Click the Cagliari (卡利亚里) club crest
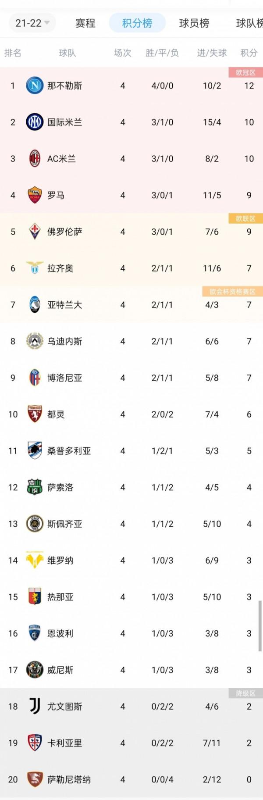Image resolution: width=263 pixels, height=800 pixels. (x=34, y=743)
